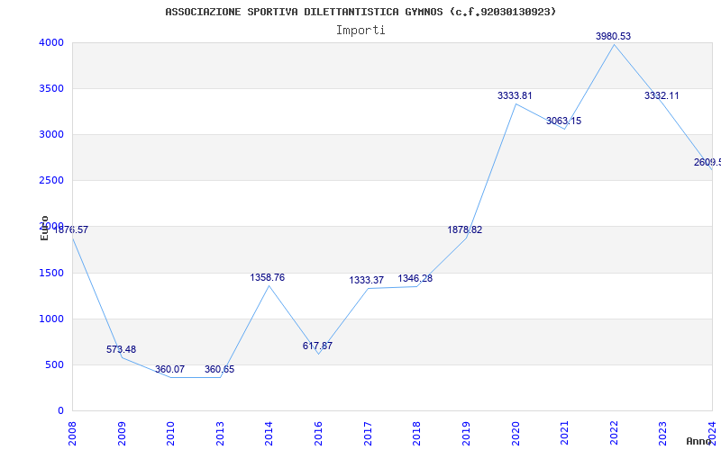Select the data label 360.07

(x=169, y=370)
